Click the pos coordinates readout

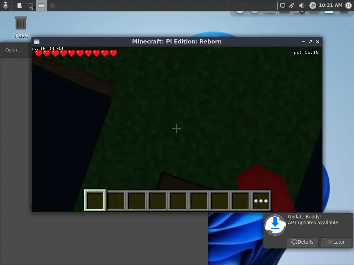(48, 48)
